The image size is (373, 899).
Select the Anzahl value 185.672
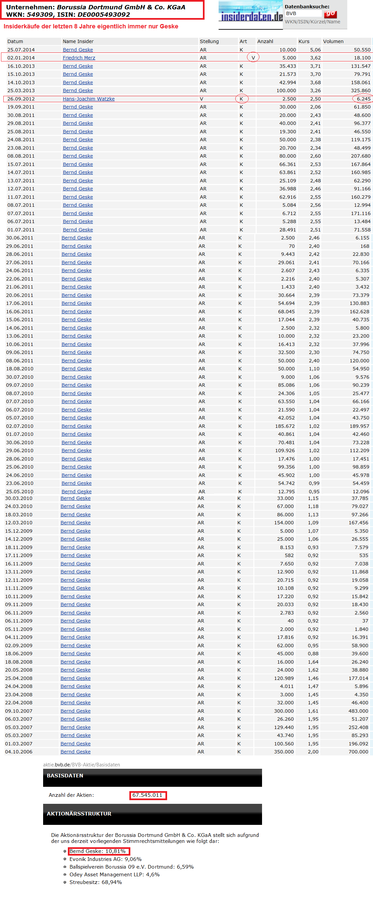(285, 426)
